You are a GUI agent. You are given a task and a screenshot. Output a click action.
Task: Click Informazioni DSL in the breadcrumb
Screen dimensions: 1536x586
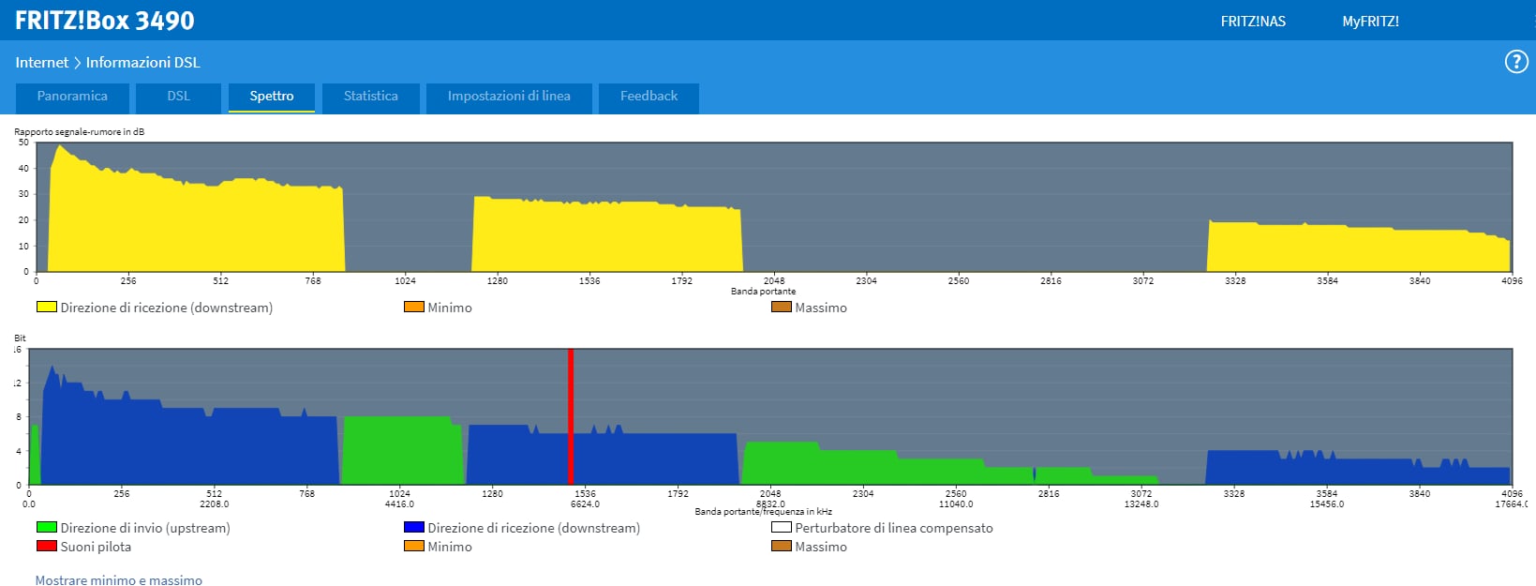coord(142,63)
